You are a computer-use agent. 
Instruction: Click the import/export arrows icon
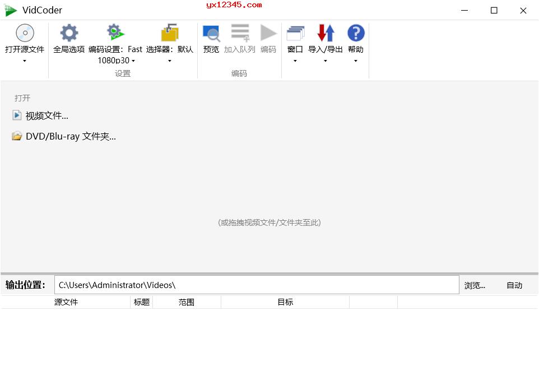coord(326,33)
